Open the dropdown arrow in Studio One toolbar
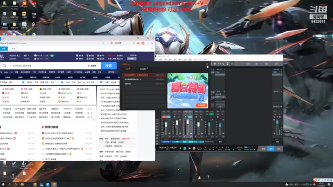The width and height of the screenshot is (333, 187). pos(261,64)
